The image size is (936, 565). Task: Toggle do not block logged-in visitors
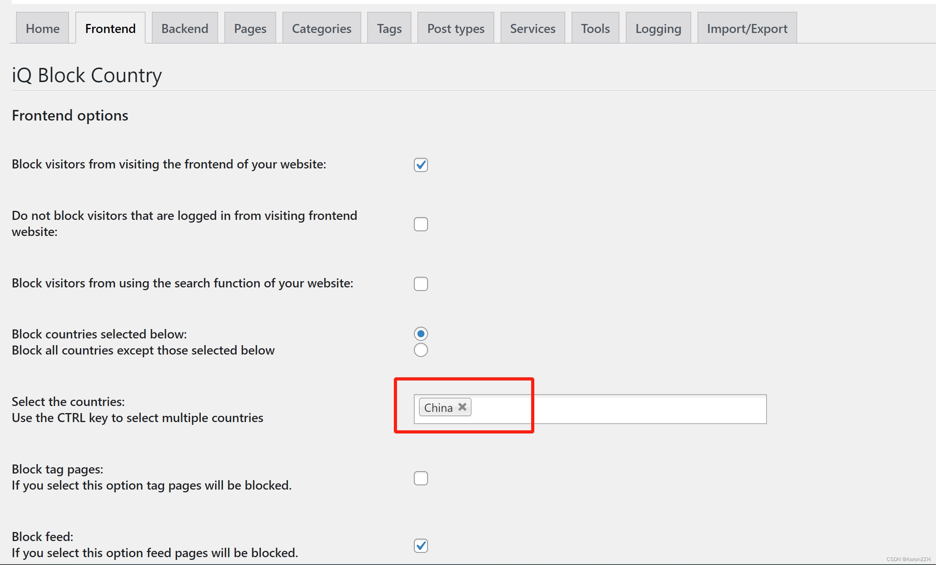421,224
